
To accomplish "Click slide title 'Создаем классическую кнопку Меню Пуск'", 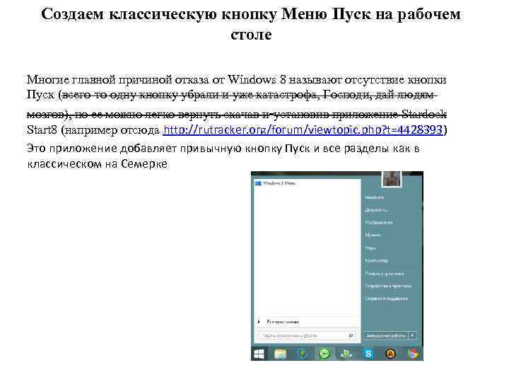I will click(x=250, y=24).
